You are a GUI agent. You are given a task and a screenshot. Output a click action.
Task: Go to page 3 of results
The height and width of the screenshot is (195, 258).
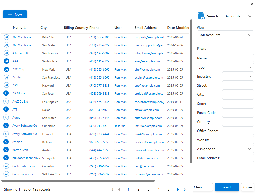pyautogui.click(x=148, y=189)
